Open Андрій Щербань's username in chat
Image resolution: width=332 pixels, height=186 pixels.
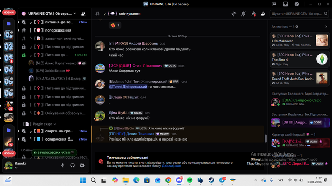point(133,43)
